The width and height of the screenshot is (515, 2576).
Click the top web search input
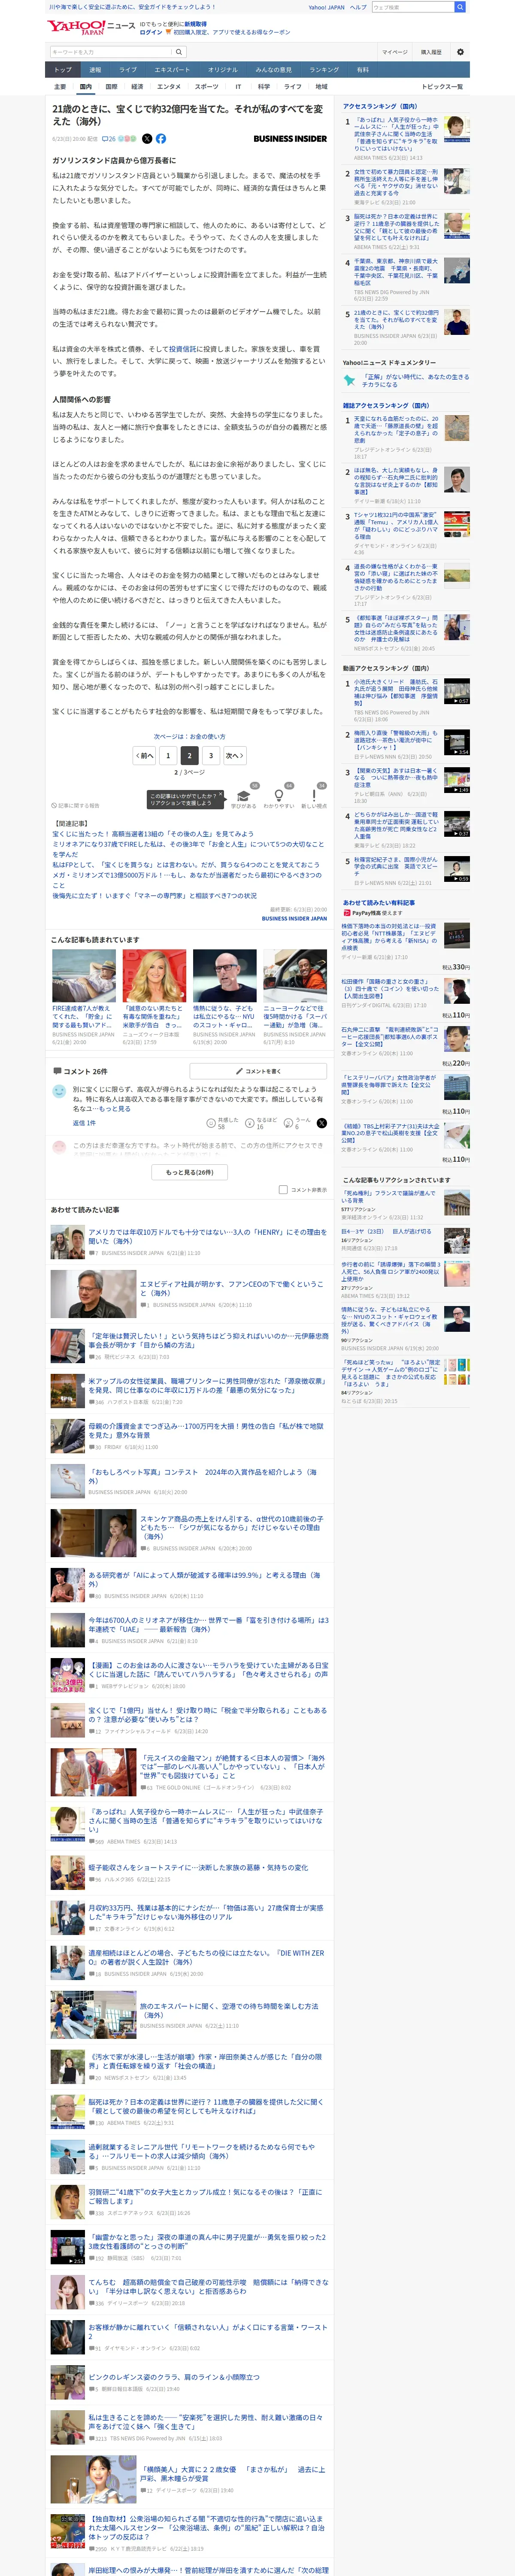coord(413,7)
